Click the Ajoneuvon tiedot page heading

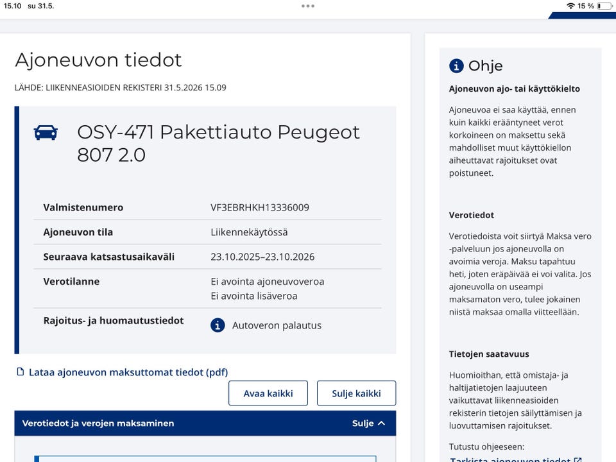tap(98, 60)
